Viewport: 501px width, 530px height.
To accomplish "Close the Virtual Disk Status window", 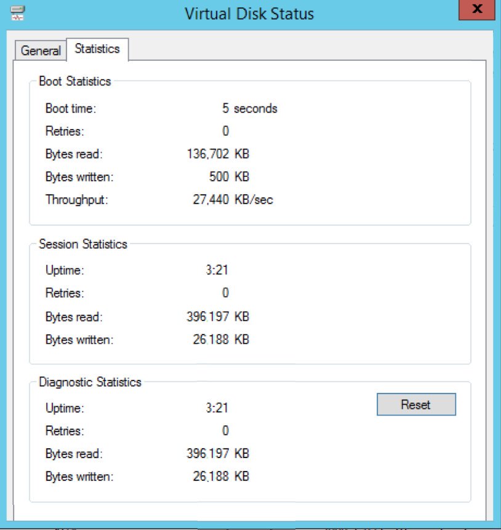I will tap(476, 11).
